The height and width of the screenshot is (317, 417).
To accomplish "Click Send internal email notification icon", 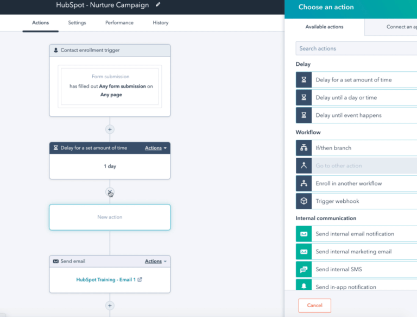I will [304, 234].
